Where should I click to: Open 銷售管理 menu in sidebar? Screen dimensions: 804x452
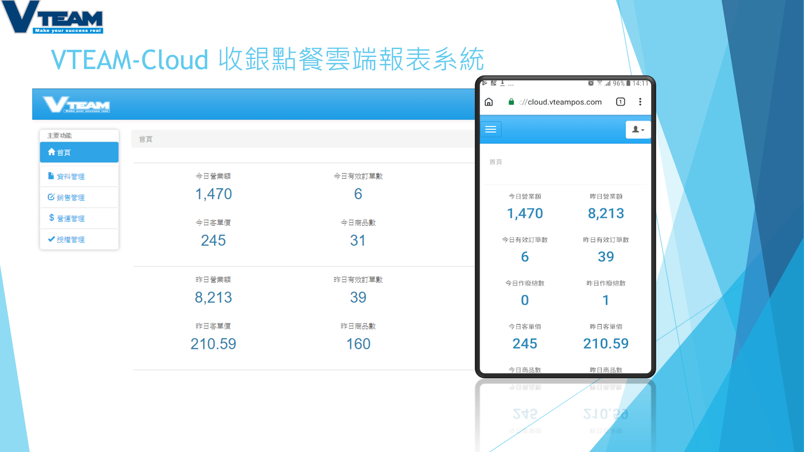(70, 198)
